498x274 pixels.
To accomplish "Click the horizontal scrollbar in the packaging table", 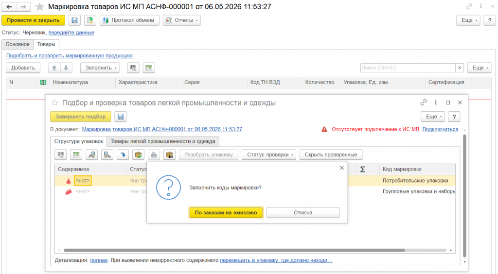I will 234,250.
